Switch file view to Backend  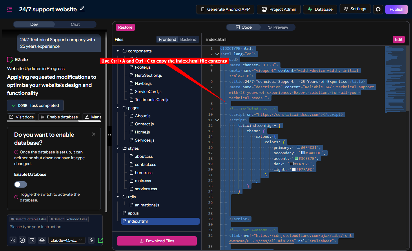tap(188, 39)
